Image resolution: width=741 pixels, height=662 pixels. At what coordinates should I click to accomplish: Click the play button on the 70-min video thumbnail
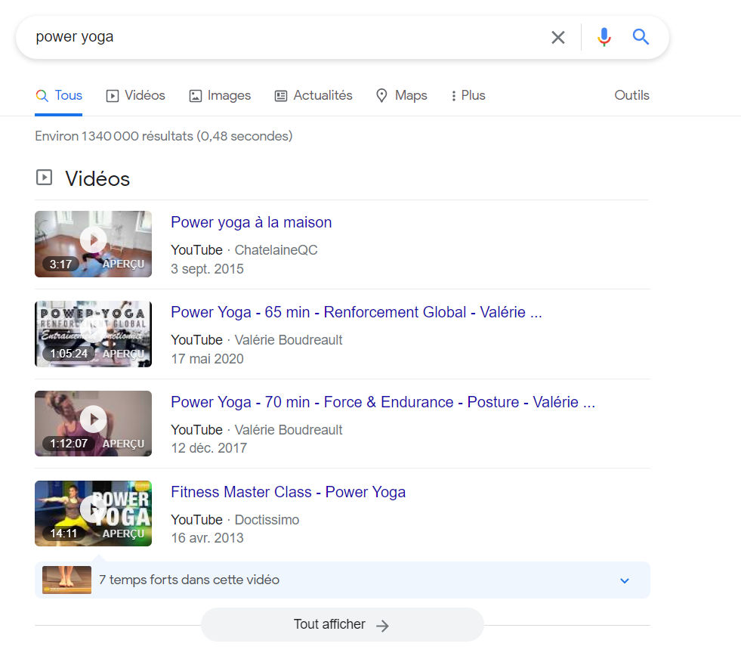click(93, 420)
